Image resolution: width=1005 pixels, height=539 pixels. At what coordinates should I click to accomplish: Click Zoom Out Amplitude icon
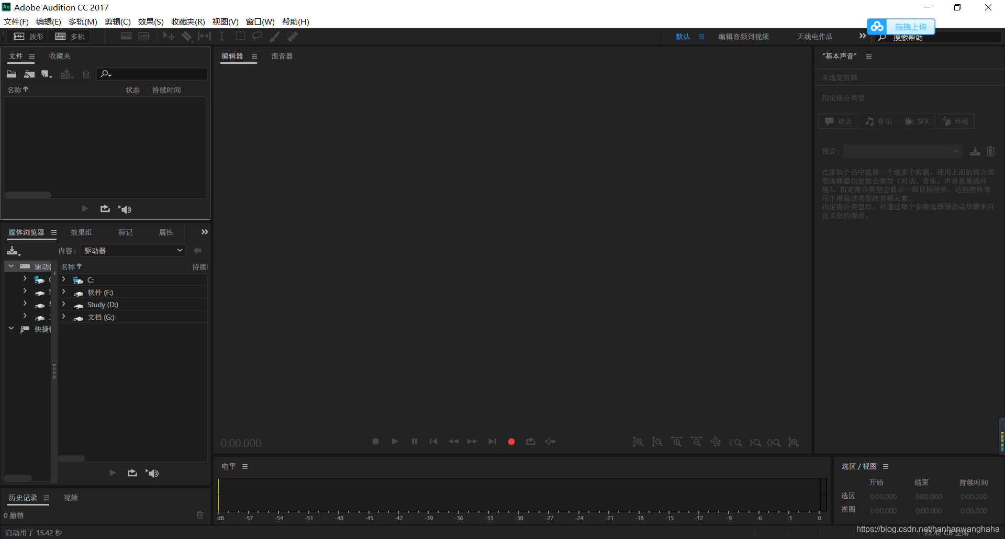tap(657, 442)
